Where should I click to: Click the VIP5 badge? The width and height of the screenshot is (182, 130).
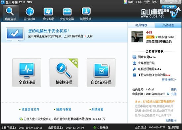click(x=150, y=37)
